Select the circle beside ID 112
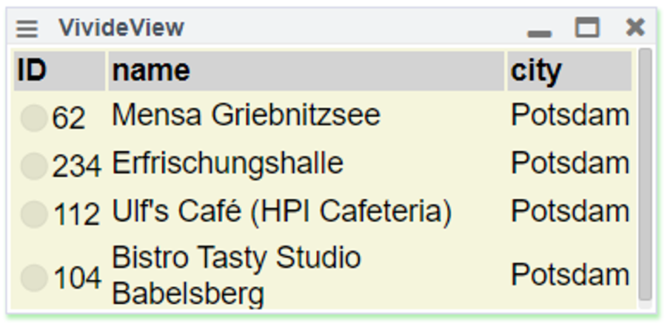Viewport: 670px width, 329px height. [33, 214]
